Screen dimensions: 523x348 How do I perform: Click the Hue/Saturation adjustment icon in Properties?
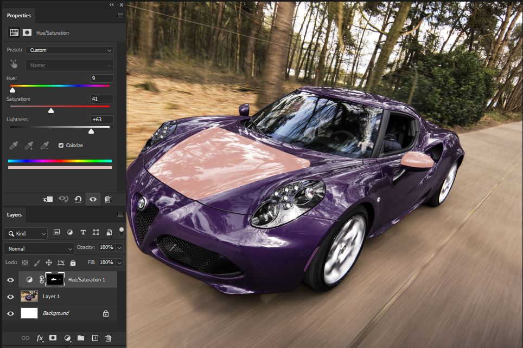point(14,32)
